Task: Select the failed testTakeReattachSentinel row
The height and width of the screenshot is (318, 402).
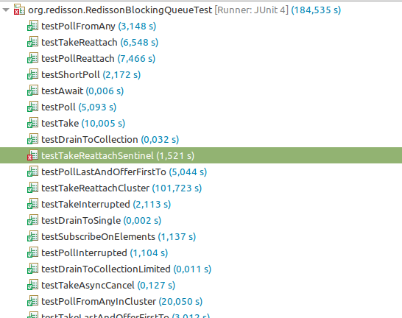Action: (201, 155)
